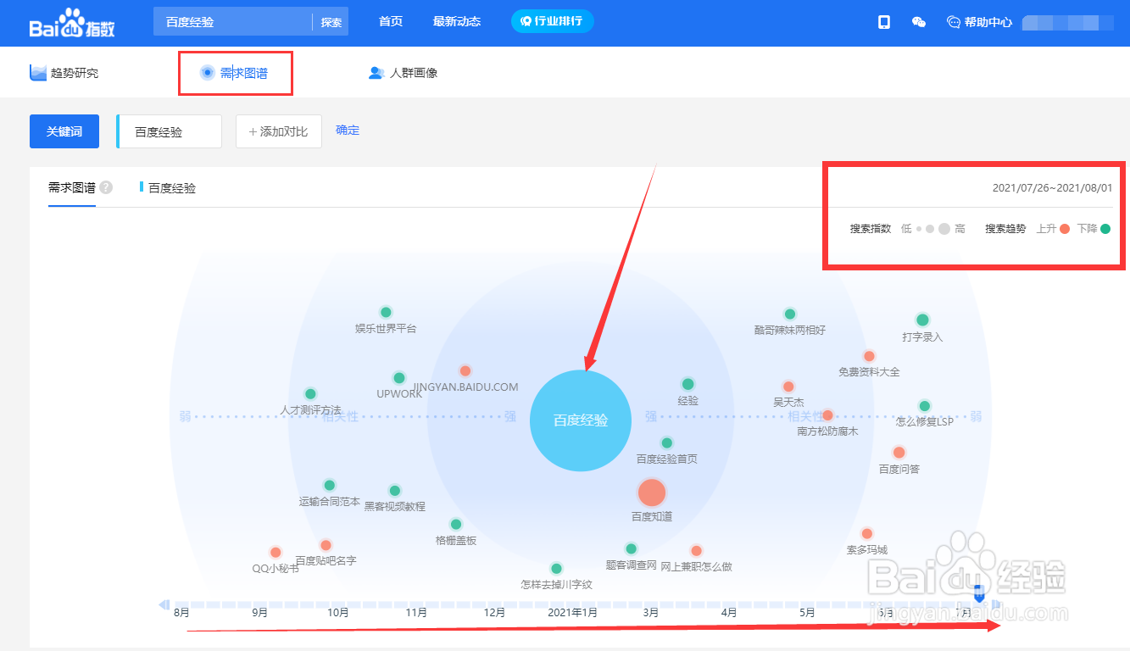
Task: Click the 网上兼职怎么做 node
Action: coord(696,550)
